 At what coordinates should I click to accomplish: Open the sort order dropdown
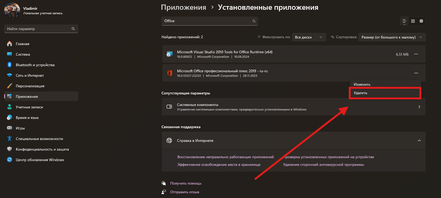tap(392, 37)
